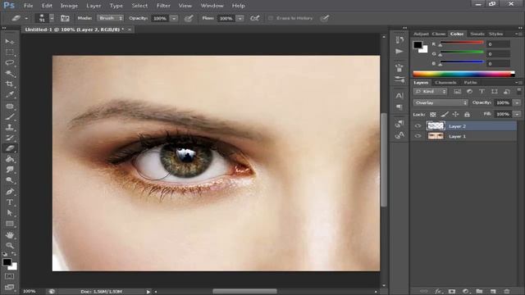Select Layer 2 thumbnail
Viewport: 525px width, 295px height.
point(436,125)
